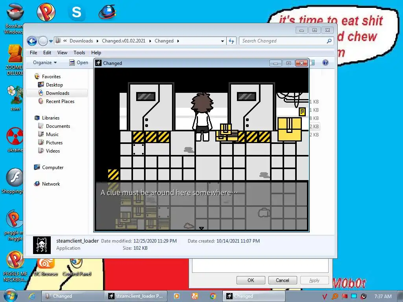Open recent locations dropdown beside forward arrow

pyautogui.click(x=51, y=41)
